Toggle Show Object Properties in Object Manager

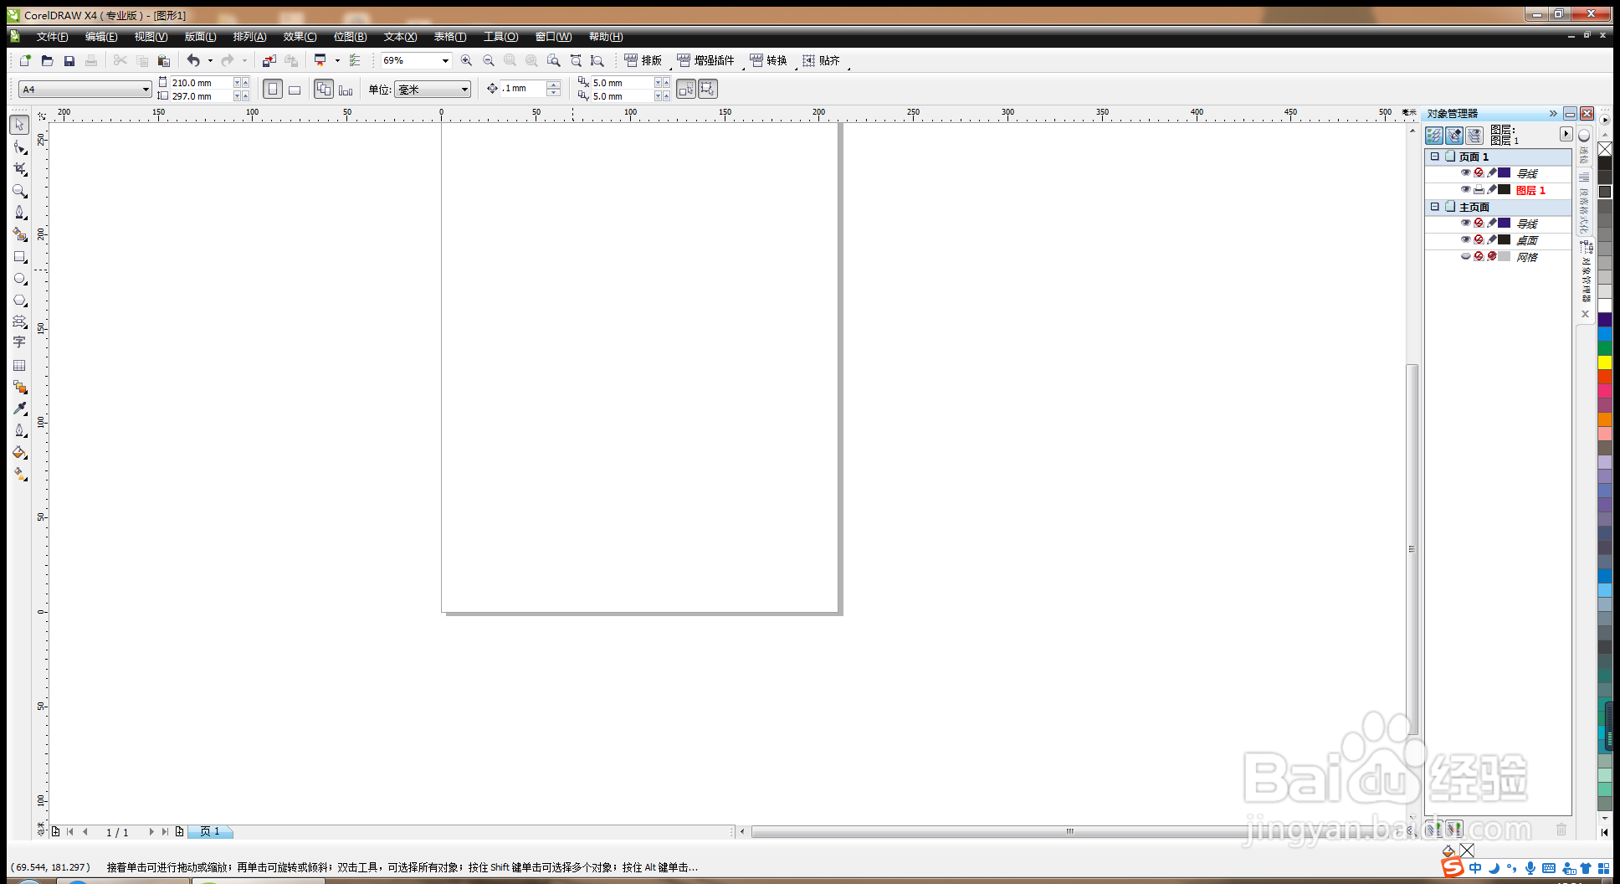coord(1434,136)
